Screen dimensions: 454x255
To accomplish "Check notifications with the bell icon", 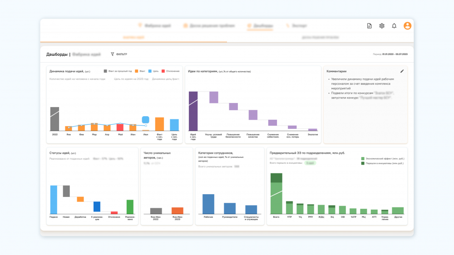I will click(394, 26).
